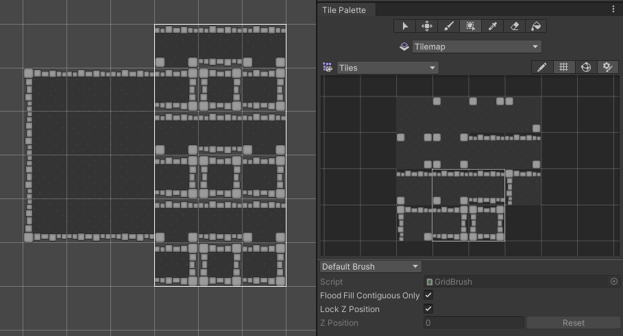Open the GridBrush script object picker
Viewport: 623px width, 336px height.
[x=614, y=281]
